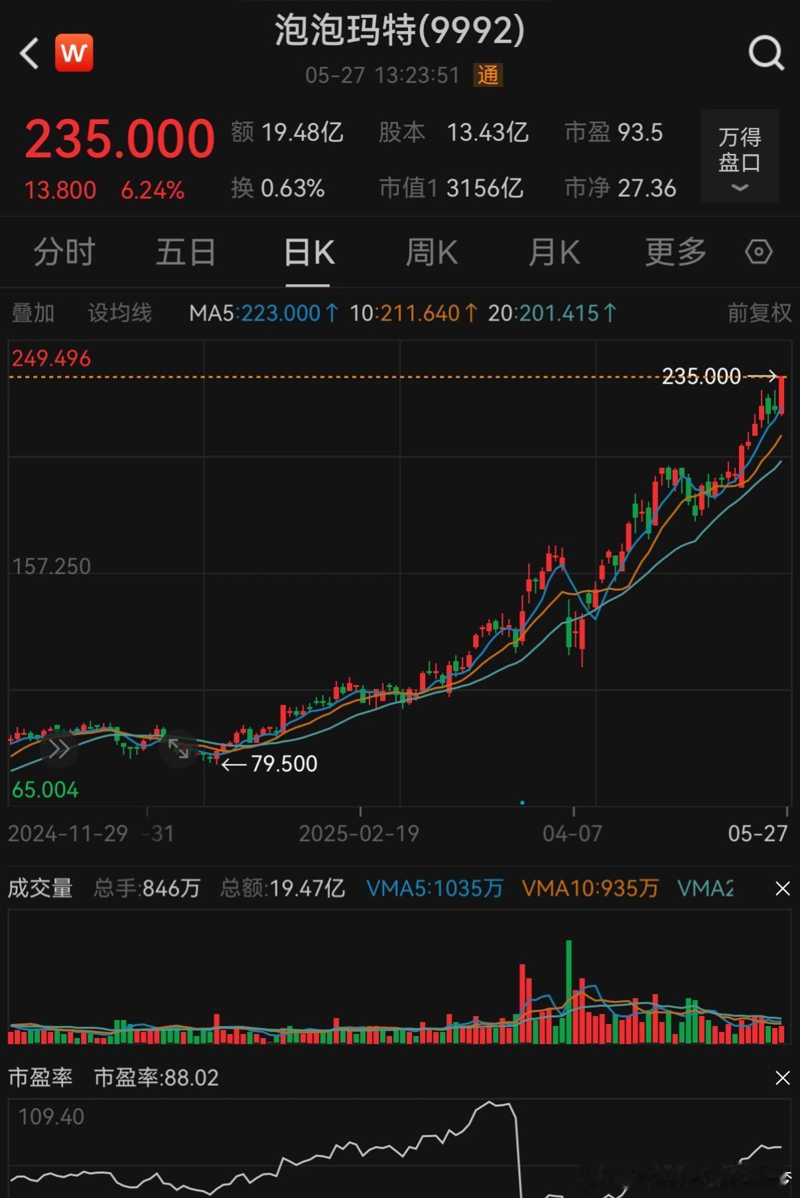Tap the 05-27 date label
This screenshot has height=1198, width=800.
pyautogui.click(x=758, y=834)
